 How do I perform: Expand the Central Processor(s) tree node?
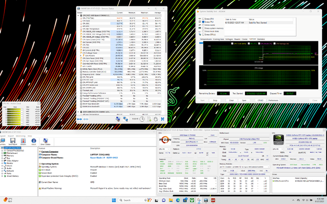click(x=2, y=151)
